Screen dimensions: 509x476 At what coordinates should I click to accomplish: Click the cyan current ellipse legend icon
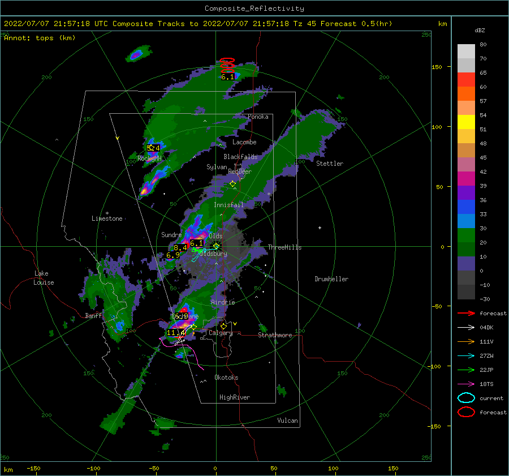466,398
